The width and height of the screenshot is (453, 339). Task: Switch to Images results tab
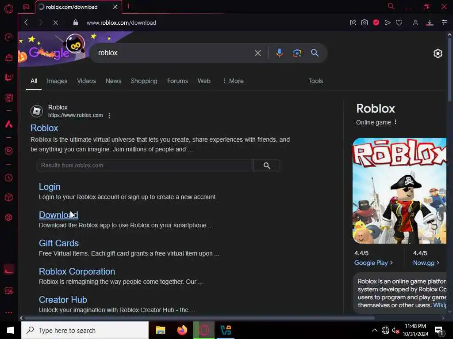57,81
